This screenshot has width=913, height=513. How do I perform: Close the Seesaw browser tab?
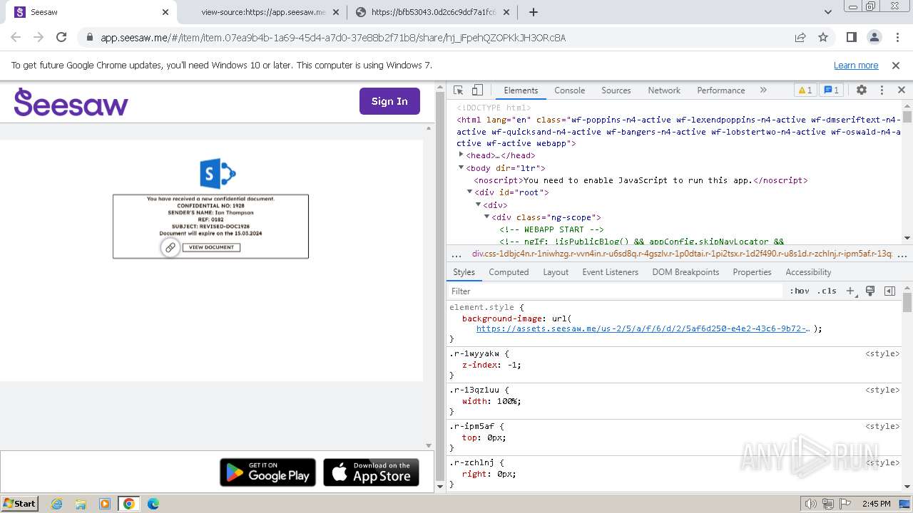pyautogui.click(x=165, y=12)
